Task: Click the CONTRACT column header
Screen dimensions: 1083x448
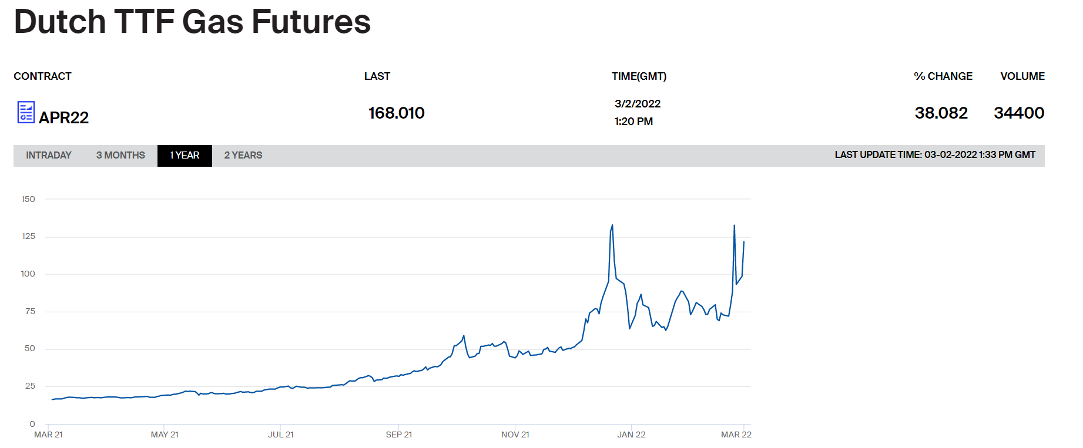Action: coord(42,76)
